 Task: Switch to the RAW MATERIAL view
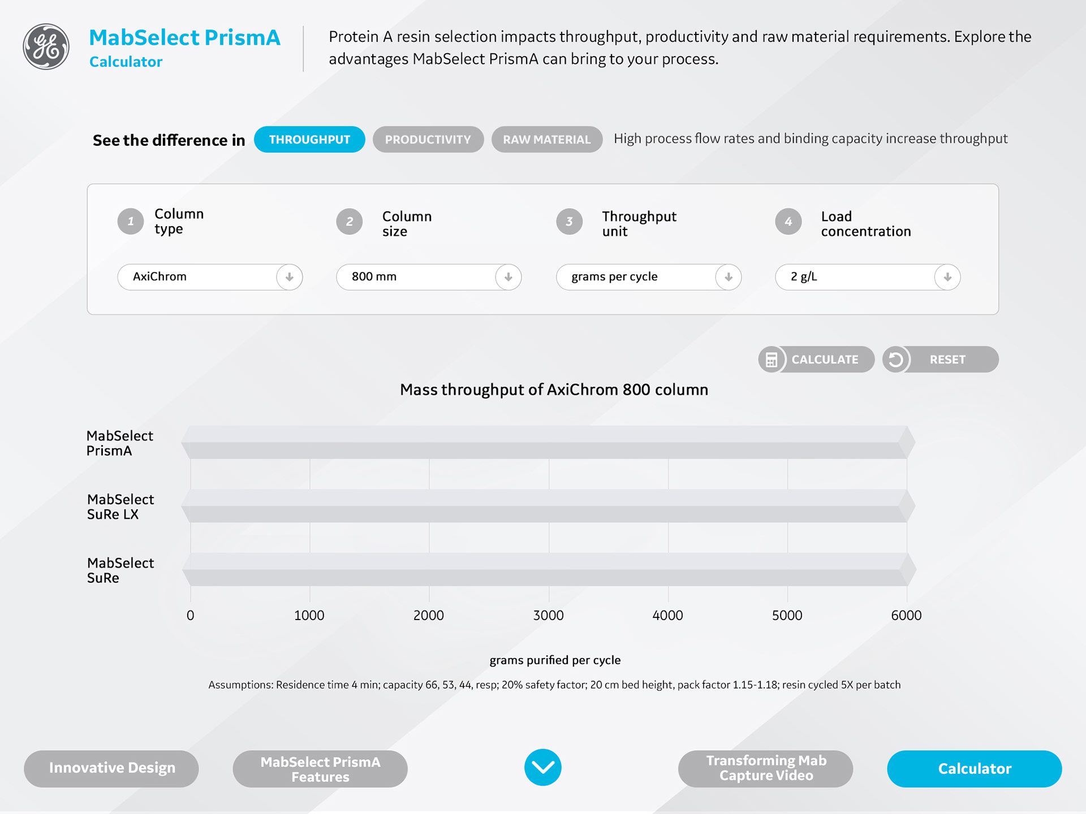pyautogui.click(x=546, y=140)
